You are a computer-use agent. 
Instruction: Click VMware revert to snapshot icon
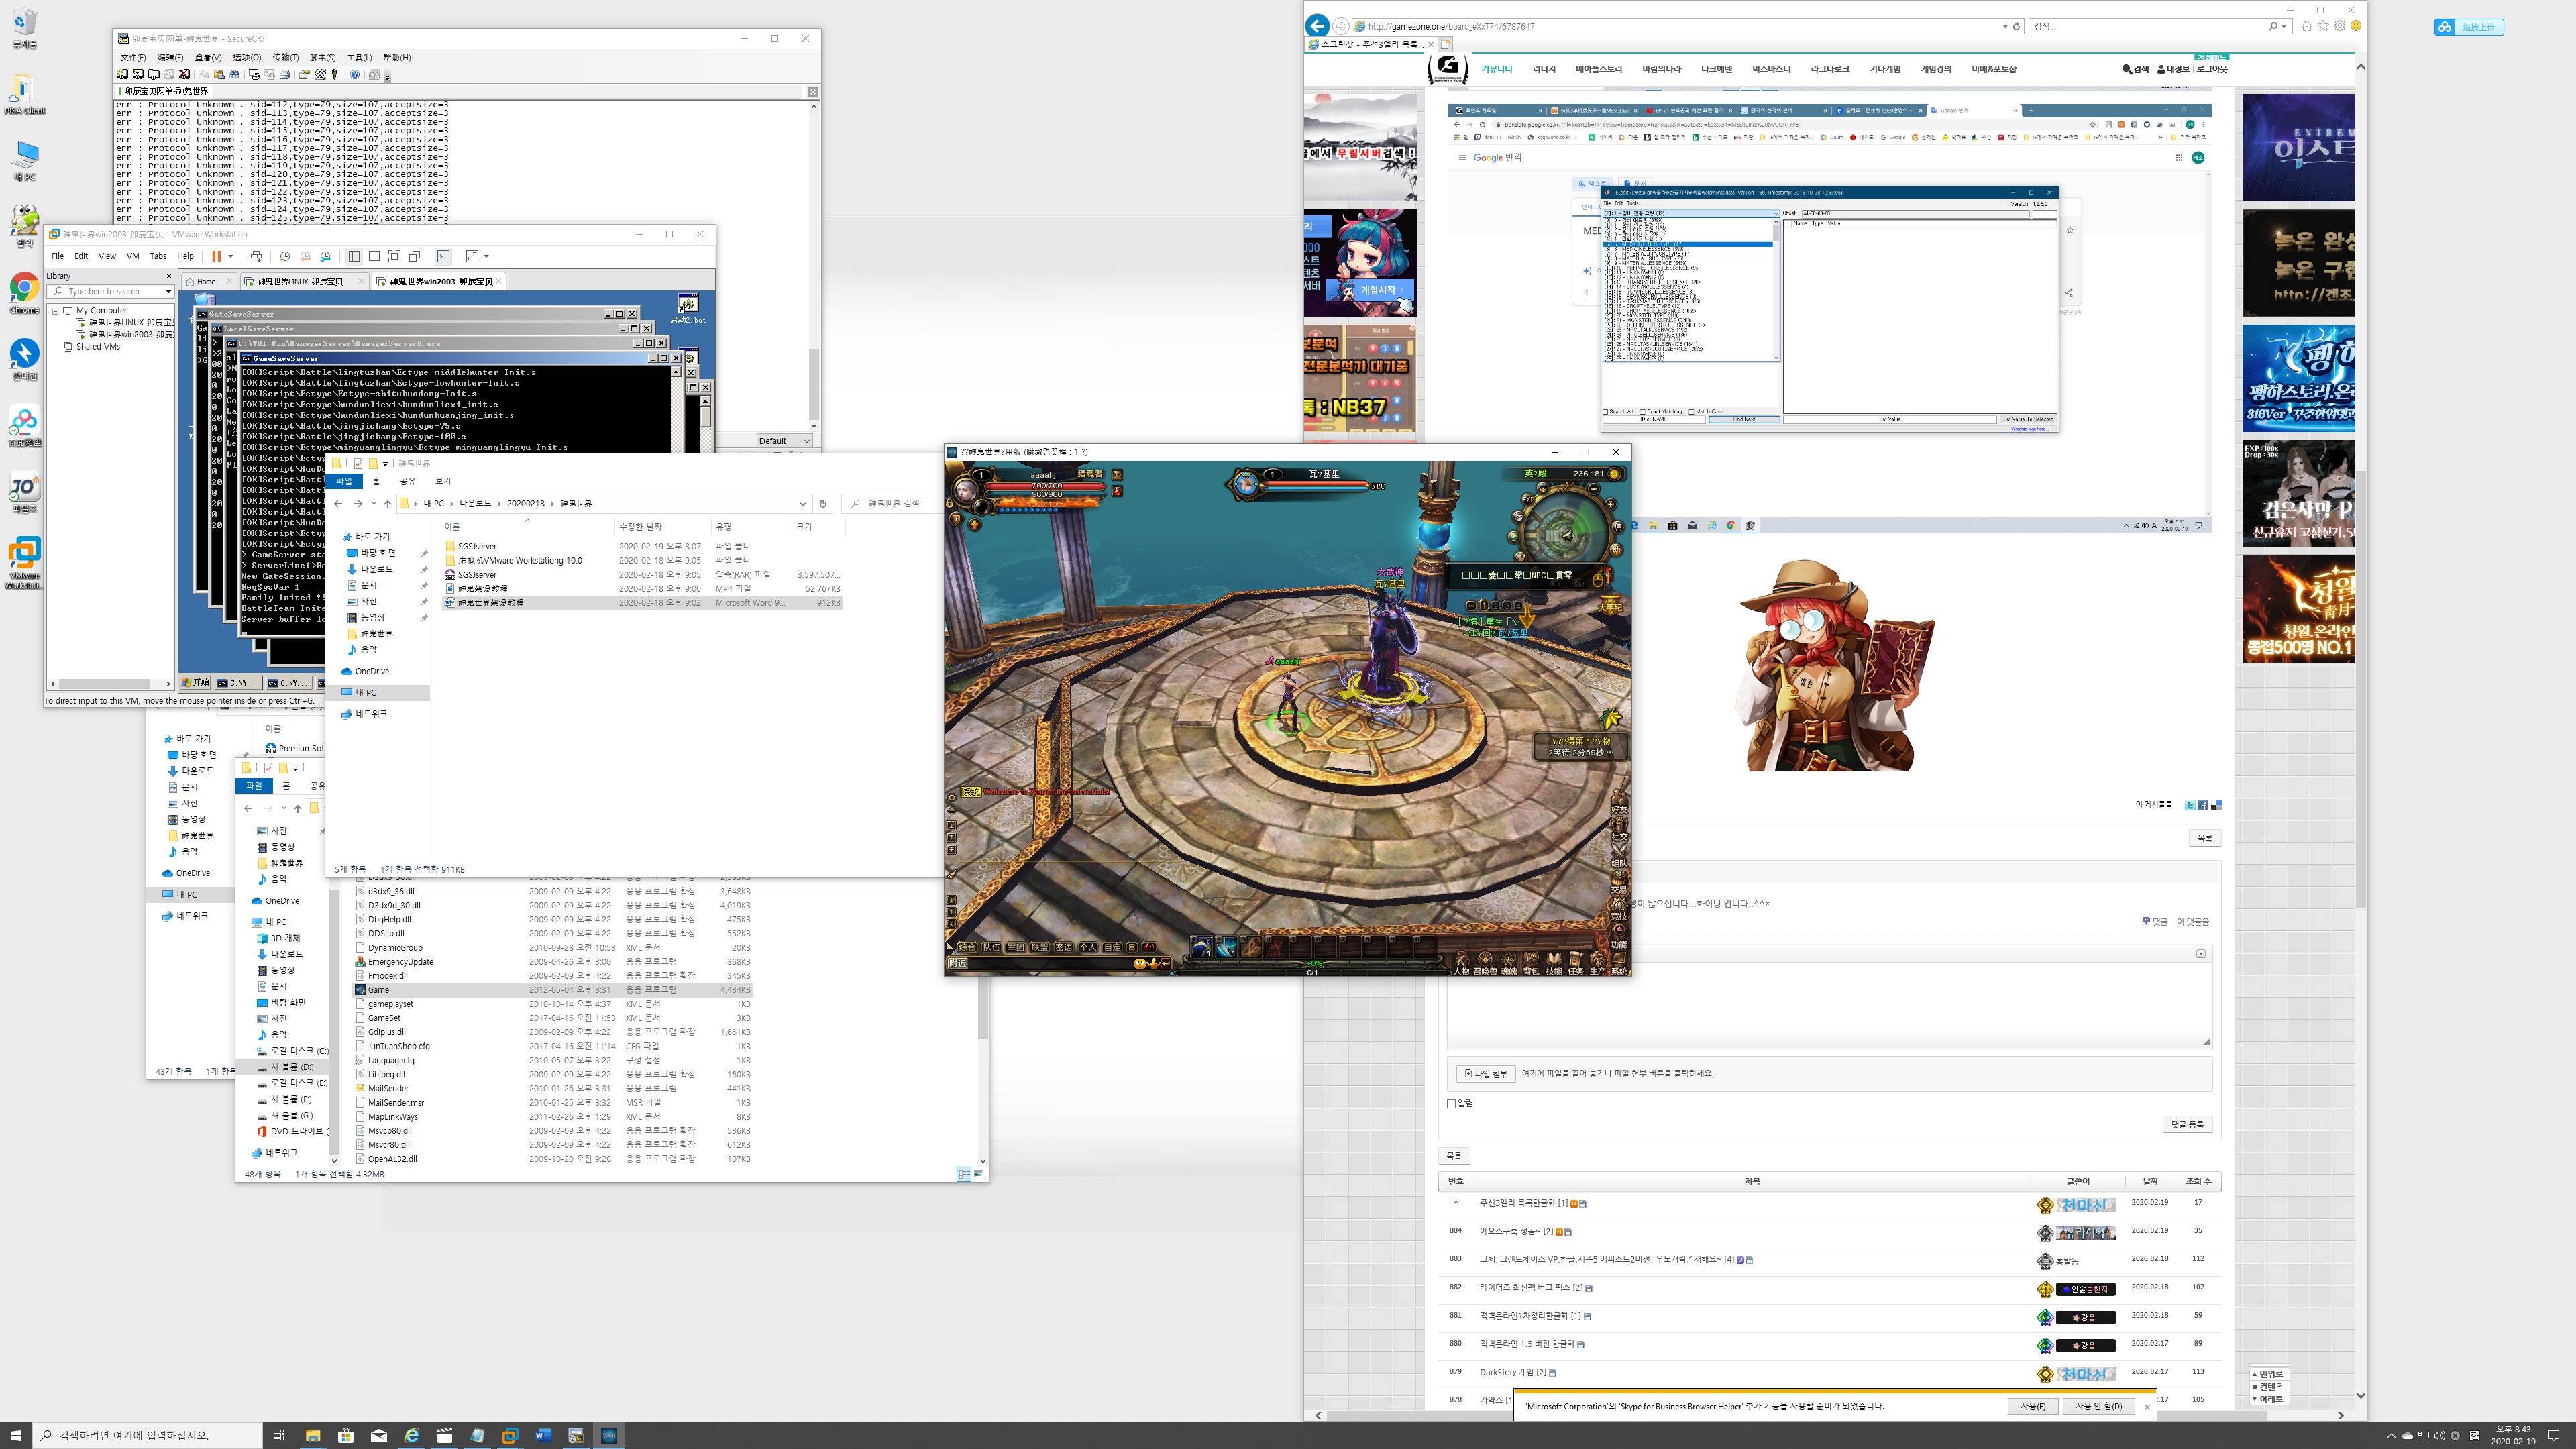tap(305, 256)
